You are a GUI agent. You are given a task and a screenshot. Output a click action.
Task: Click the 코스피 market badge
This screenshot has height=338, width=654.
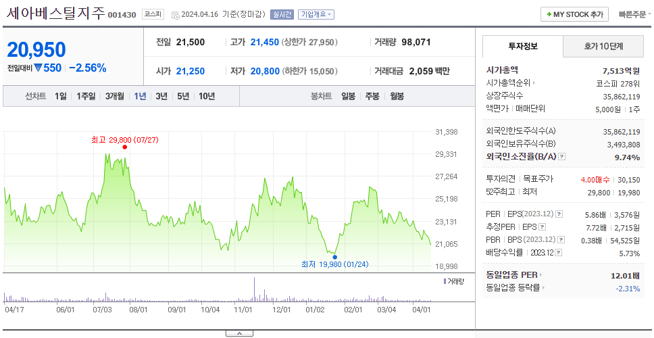coord(153,14)
